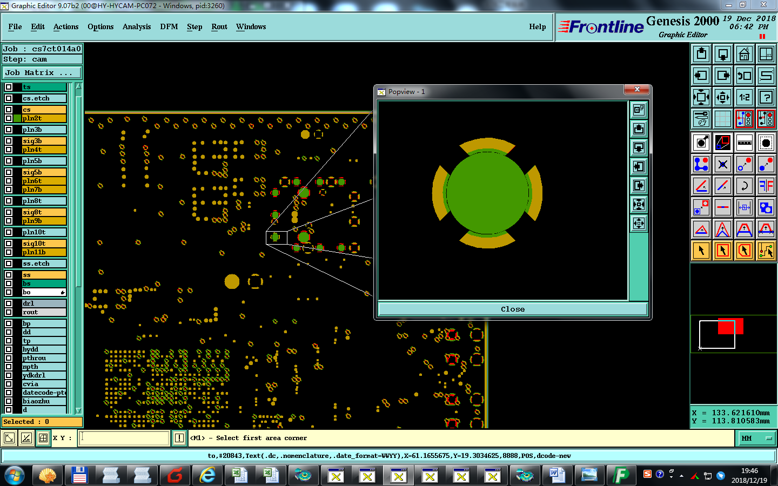Open Internet Explorer from taskbar
This screenshot has width=778, height=486.
click(x=207, y=476)
